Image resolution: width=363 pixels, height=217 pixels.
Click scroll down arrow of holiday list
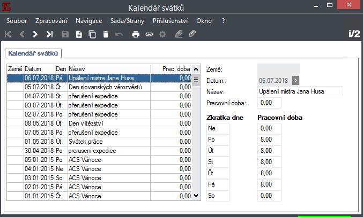[196, 196]
